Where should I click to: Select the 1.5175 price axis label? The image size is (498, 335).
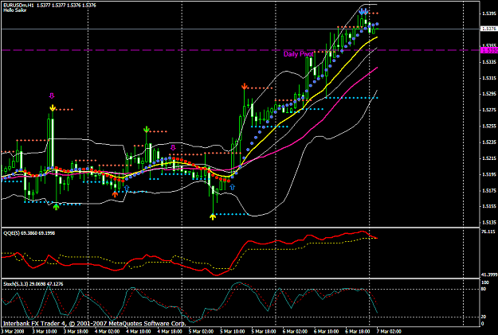[x=489, y=191]
